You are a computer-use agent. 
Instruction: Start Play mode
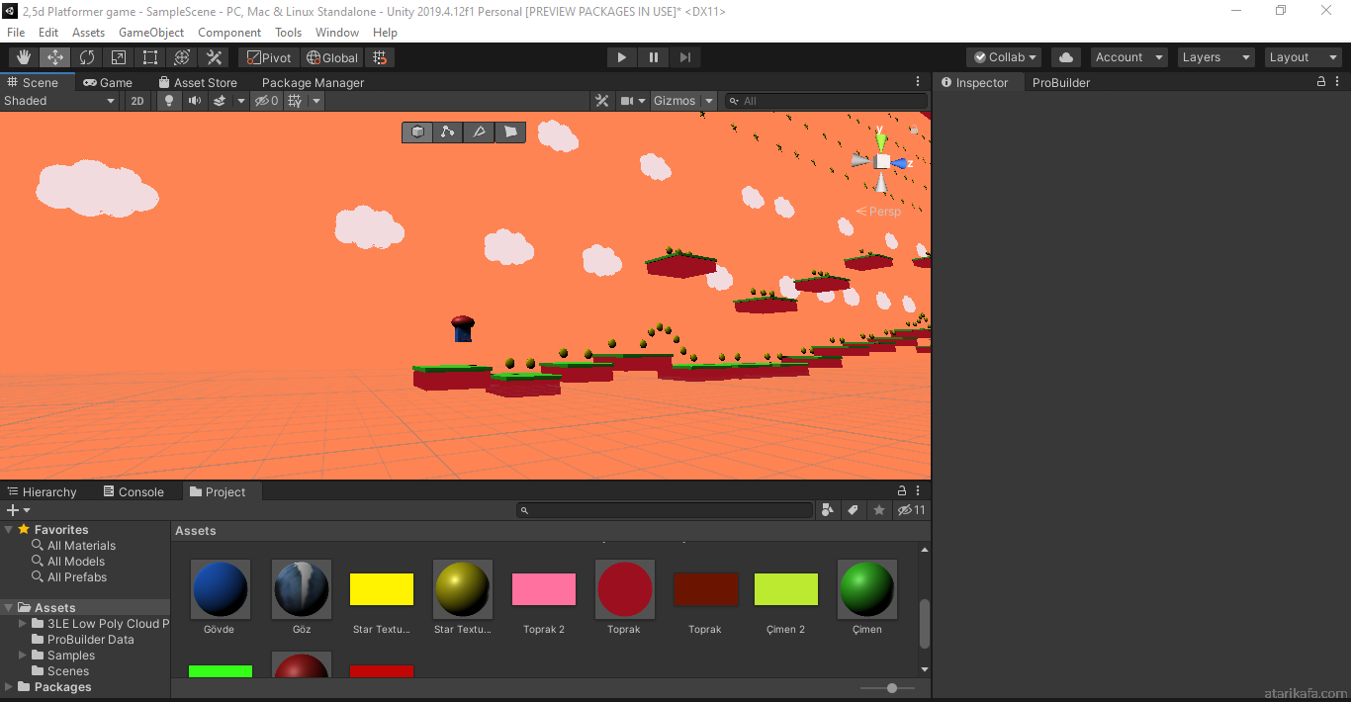tap(621, 57)
